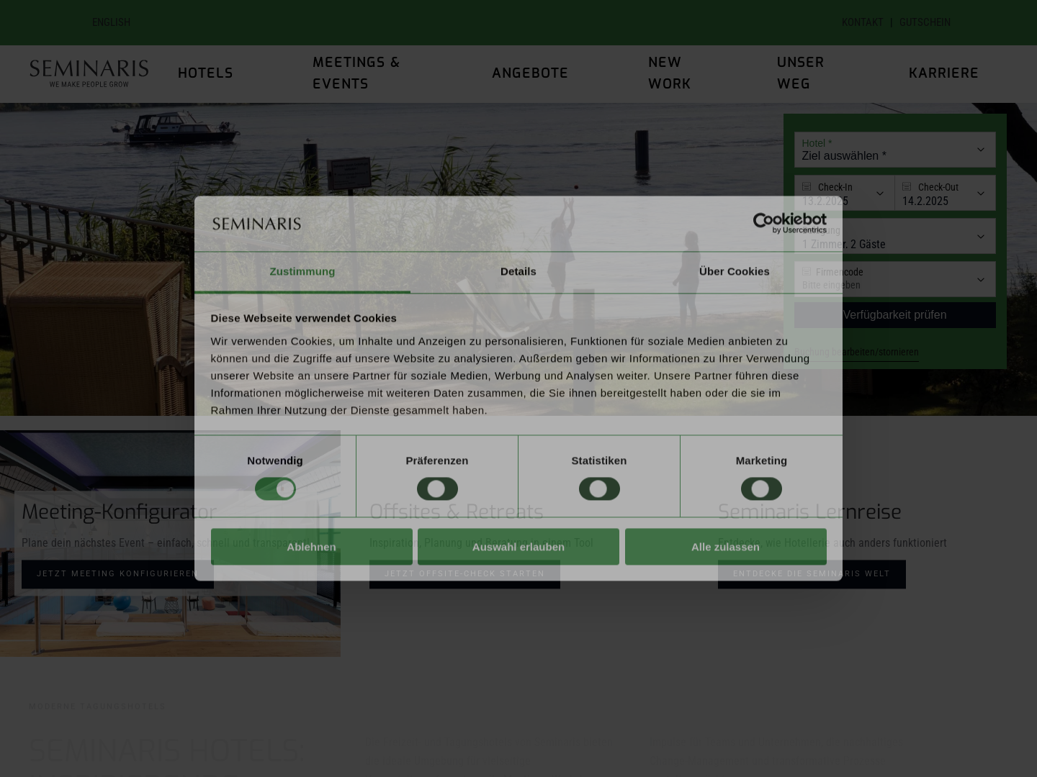Open the Kontakt link
Viewport: 1037px width, 777px height.
click(862, 22)
